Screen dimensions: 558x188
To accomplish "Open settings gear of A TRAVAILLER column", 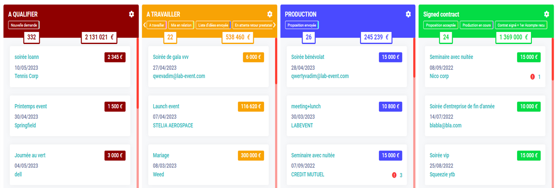I will pos(270,14).
